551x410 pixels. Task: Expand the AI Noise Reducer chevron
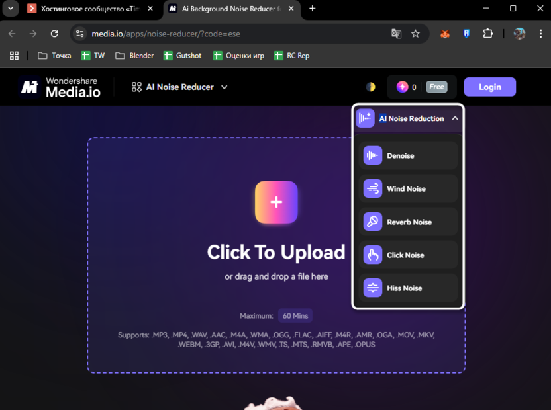point(225,87)
